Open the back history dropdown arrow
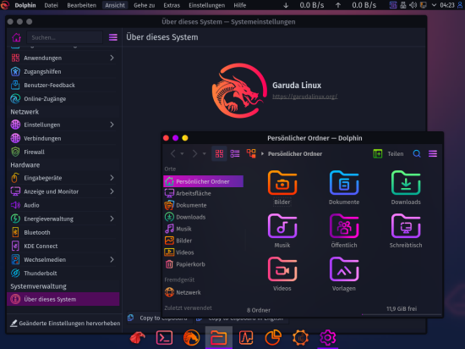The width and height of the screenshot is (465, 349). (182, 153)
